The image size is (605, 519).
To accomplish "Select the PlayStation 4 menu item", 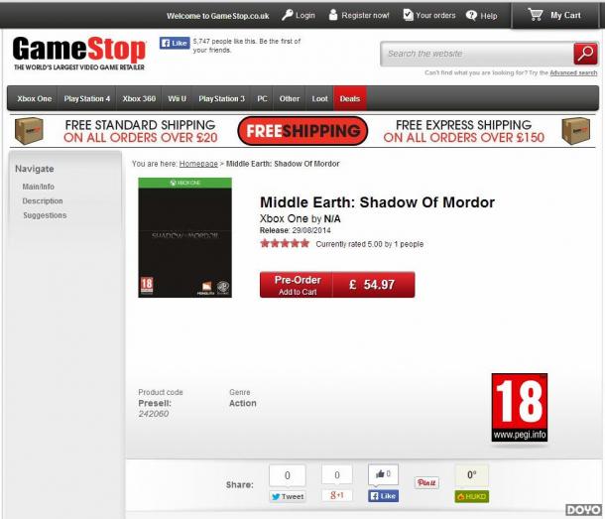I will click(x=87, y=98).
